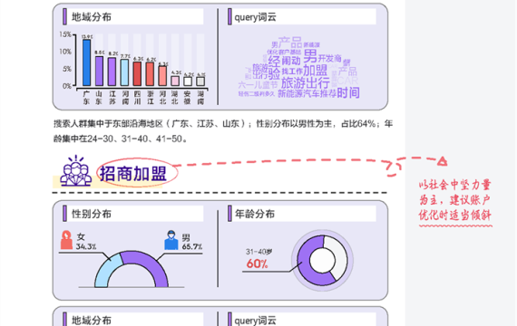517x326 pixels.
Task: Click the 安徽 bar in region chart
Action: tap(188, 81)
